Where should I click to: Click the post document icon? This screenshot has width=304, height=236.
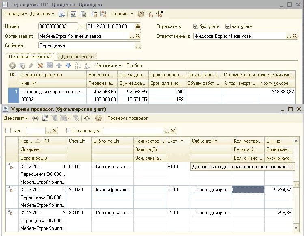(x=94, y=14)
